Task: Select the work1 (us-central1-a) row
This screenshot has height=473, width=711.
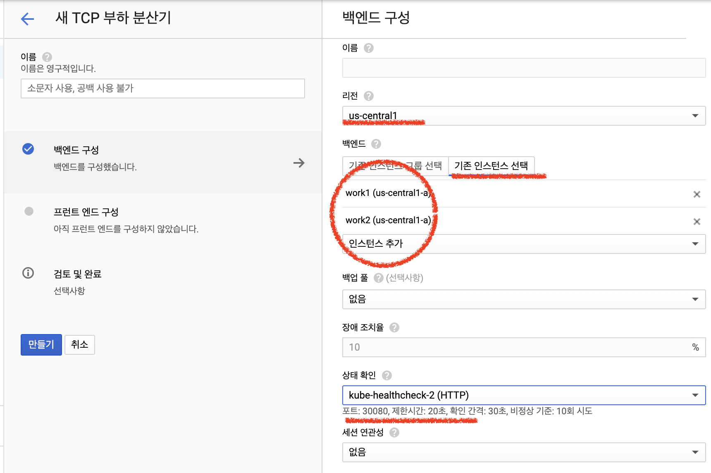Action: [x=524, y=193]
